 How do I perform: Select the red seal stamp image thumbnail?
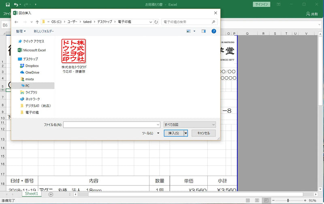click(x=74, y=51)
